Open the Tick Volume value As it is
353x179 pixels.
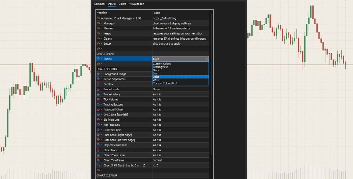180,99
